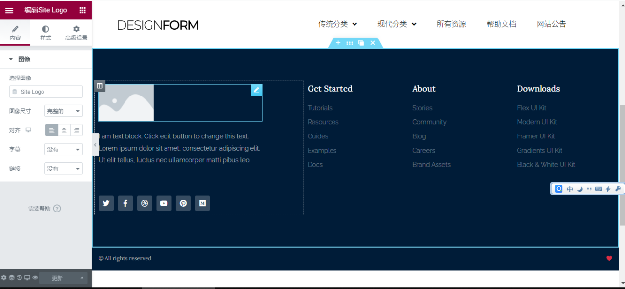625x289 pixels.
Task: Click the 更新 update button
Action: (x=57, y=277)
